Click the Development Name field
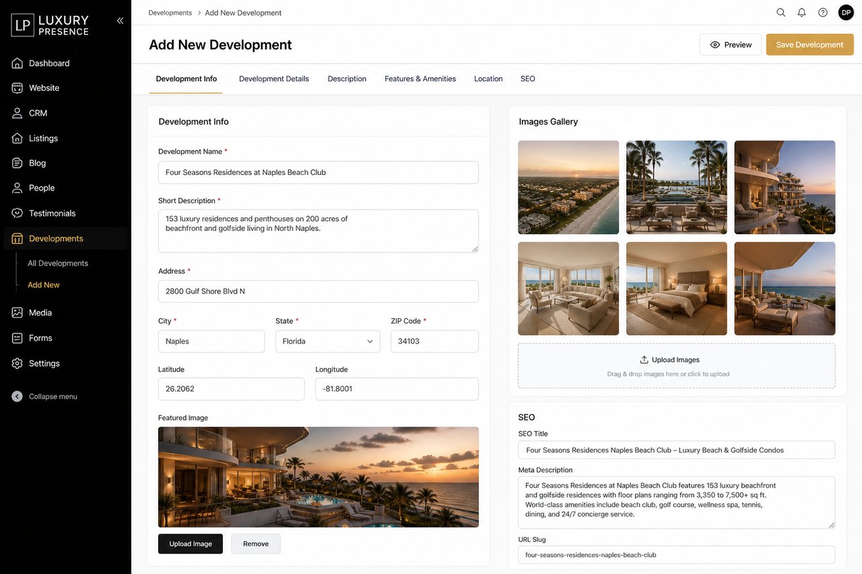 coord(319,172)
